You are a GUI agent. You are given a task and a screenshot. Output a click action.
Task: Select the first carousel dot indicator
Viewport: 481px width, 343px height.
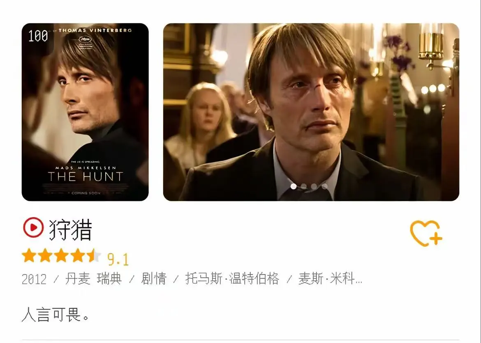294,186
